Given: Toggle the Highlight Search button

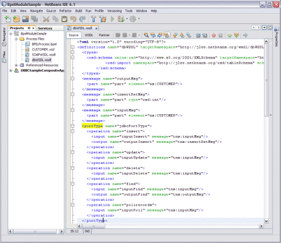Looking at the screenshot, I should coord(166,35).
